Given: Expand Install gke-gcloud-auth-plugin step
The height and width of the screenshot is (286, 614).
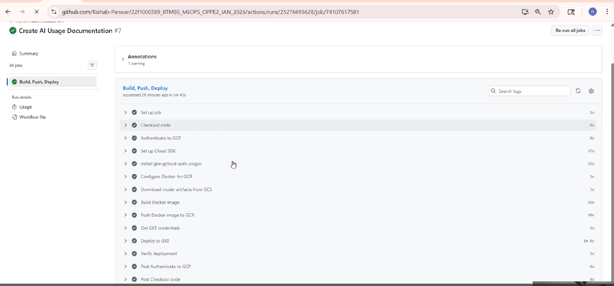Looking at the screenshot, I should coord(125,164).
